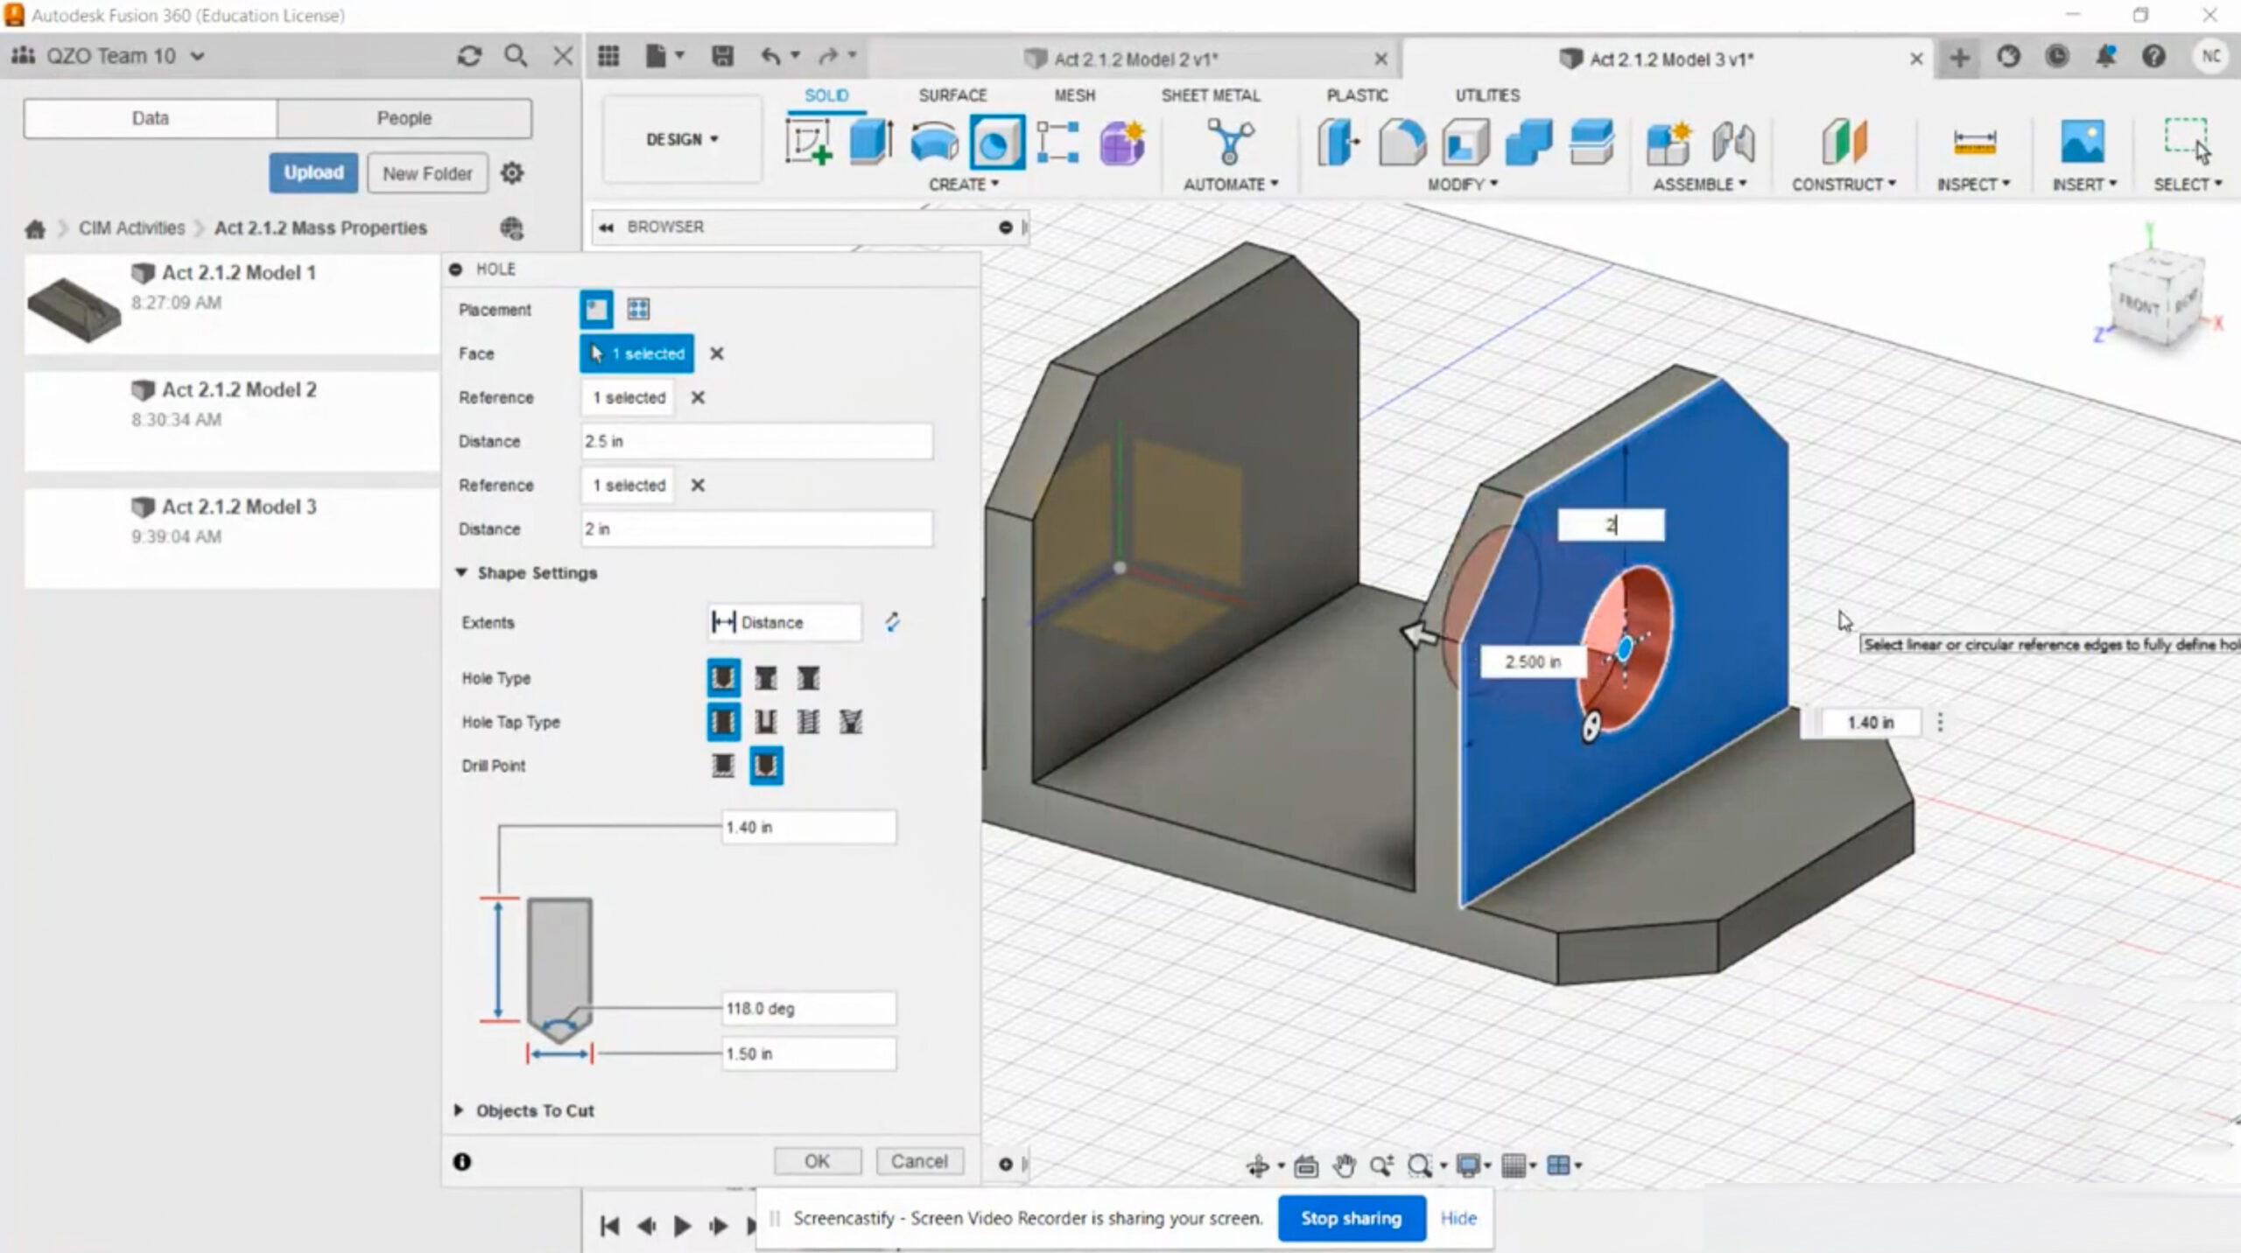Image resolution: width=2241 pixels, height=1253 pixels.
Task: Select the Simple hole tap type
Action: 723,722
